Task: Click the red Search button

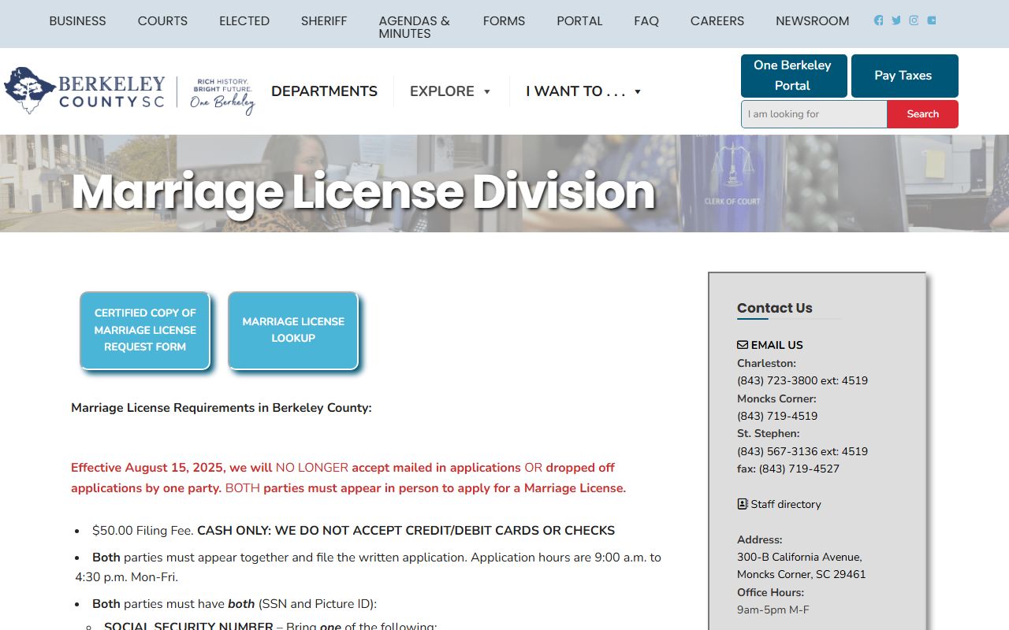Action: (922, 114)
